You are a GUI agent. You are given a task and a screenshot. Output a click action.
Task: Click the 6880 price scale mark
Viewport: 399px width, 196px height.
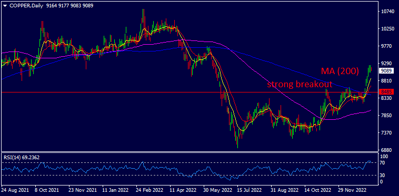[387, 150]
